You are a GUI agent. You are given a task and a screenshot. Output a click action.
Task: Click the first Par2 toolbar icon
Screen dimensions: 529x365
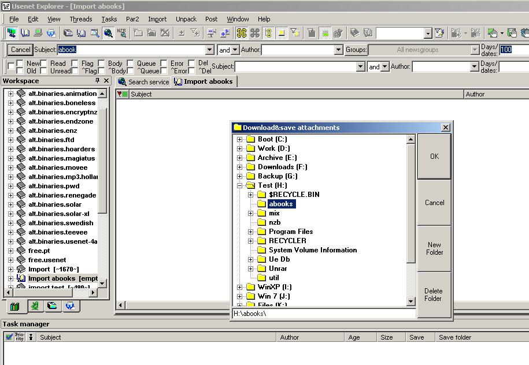coord(457,33)
